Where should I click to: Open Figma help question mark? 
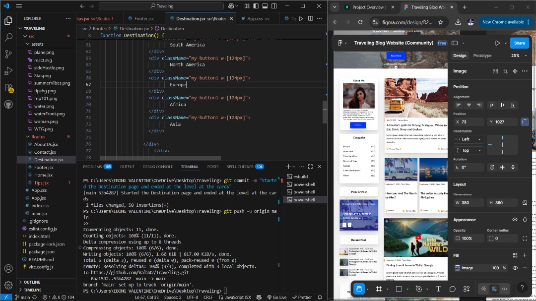tap(522, 288)
